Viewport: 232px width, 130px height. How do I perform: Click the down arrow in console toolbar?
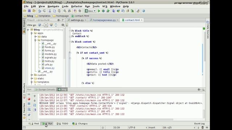pyautogui.click(x=35, y=101)
